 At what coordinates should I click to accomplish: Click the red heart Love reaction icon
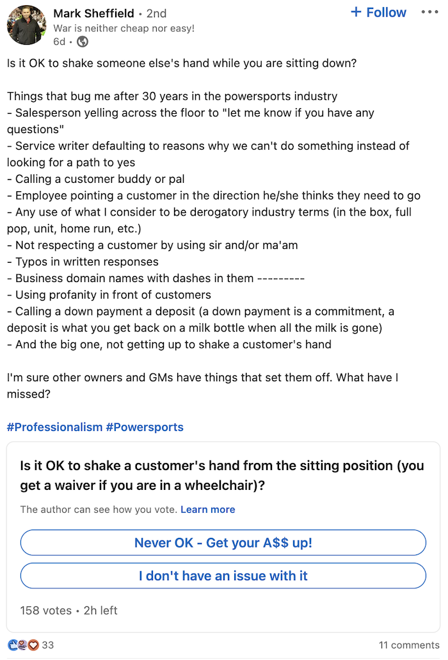click(x=33, y=645)
